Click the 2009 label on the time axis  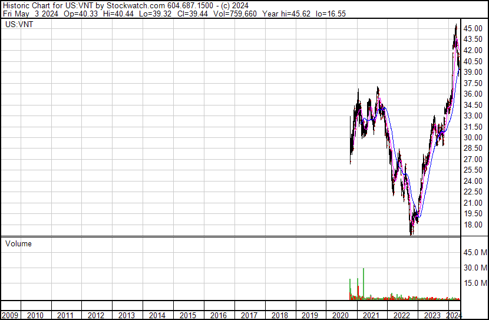[x=11, y=315]
